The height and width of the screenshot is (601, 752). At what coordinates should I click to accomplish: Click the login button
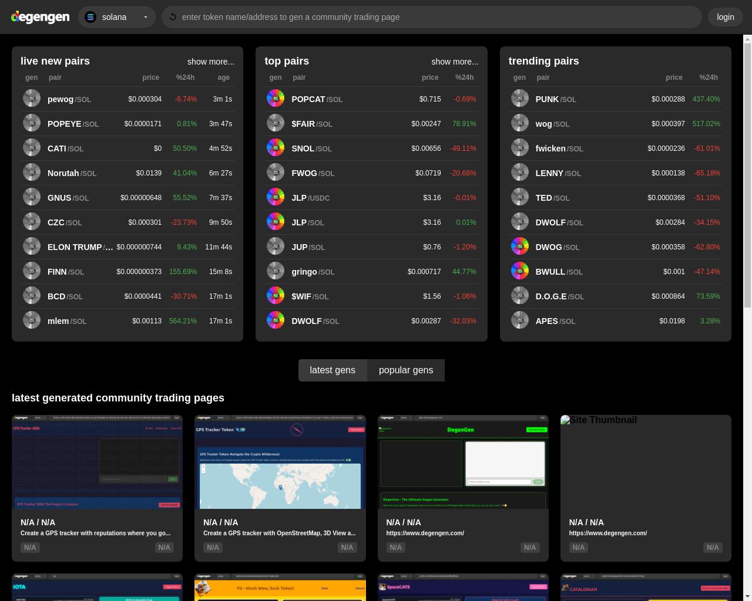point(726,17)
